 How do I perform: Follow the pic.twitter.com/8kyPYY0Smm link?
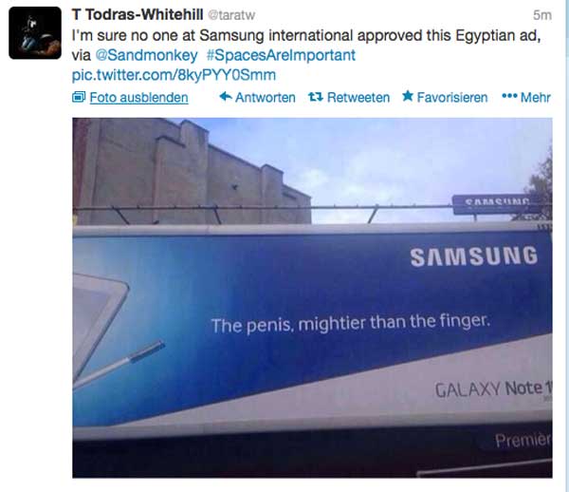click(x=174, y=75)
